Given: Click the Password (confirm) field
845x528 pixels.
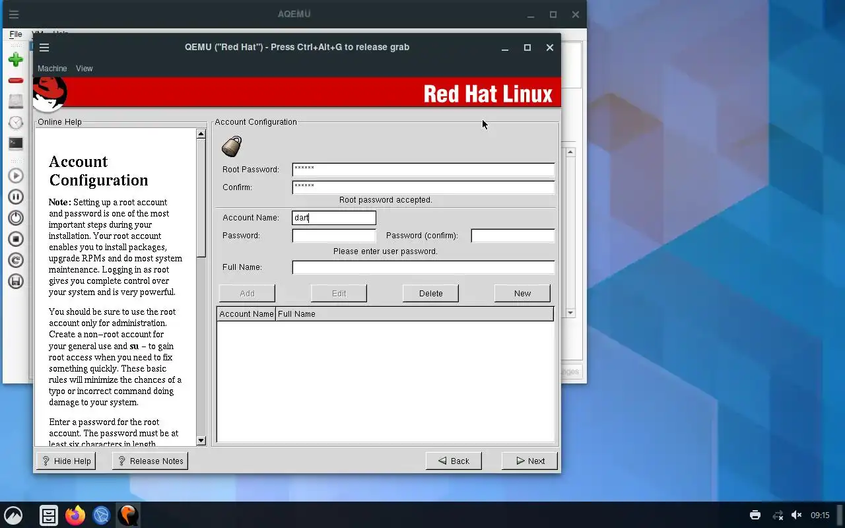Looking at the screenshot, I should pyautogui.click(x=513, y=236).
